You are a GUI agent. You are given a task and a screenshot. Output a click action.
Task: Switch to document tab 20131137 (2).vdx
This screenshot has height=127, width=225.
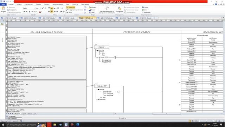pyautogui.click(x=29, y=18)
